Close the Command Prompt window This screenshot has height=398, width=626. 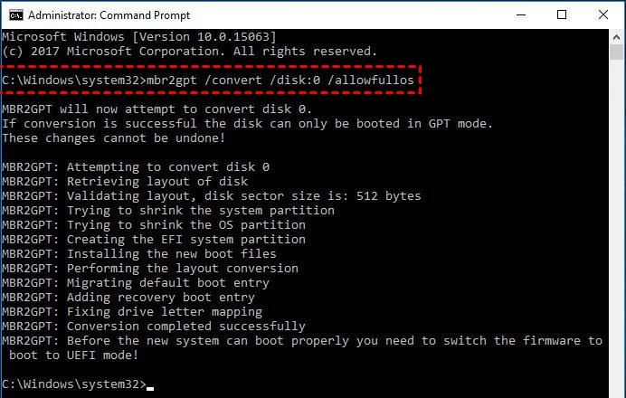click(x=602, y=14)
